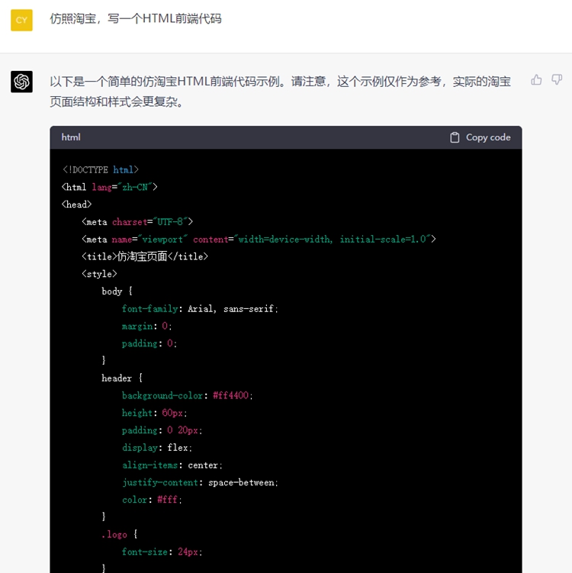Click the ChatGPT logo avatar
572x573 pixels.
[21, 82]
